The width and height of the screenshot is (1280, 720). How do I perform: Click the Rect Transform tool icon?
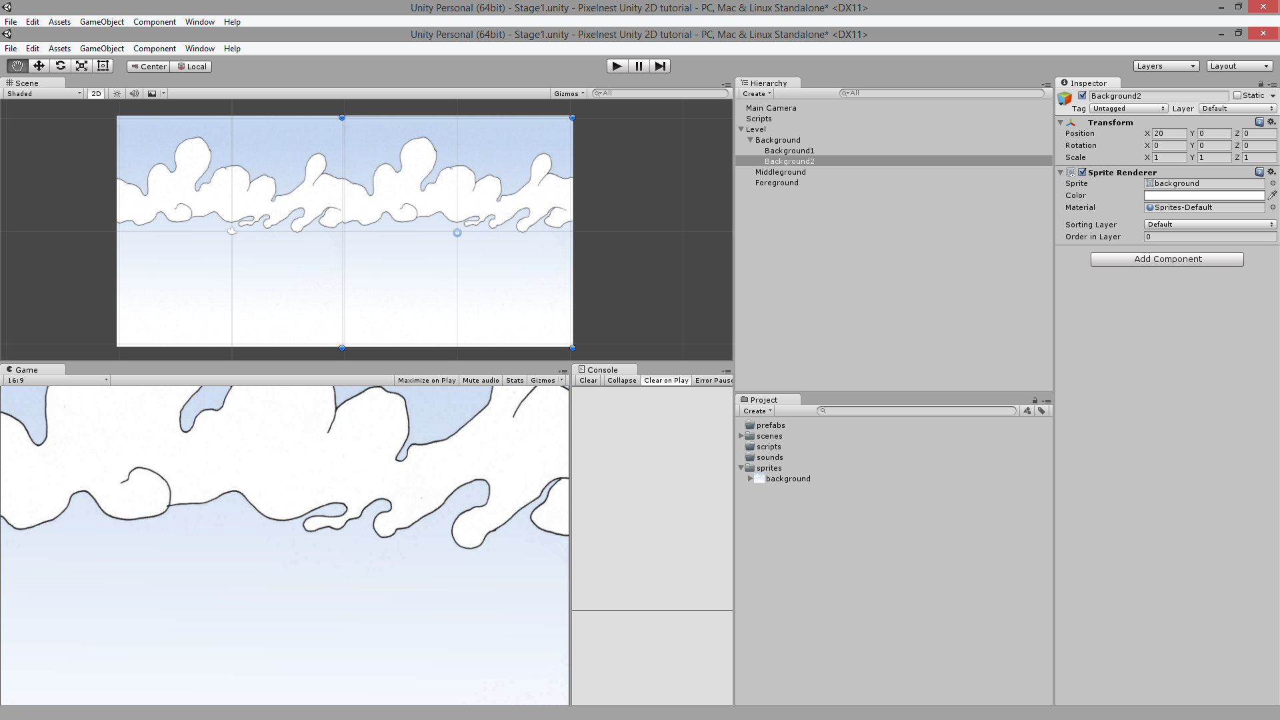pyautogui.click(x=103, y=66)
